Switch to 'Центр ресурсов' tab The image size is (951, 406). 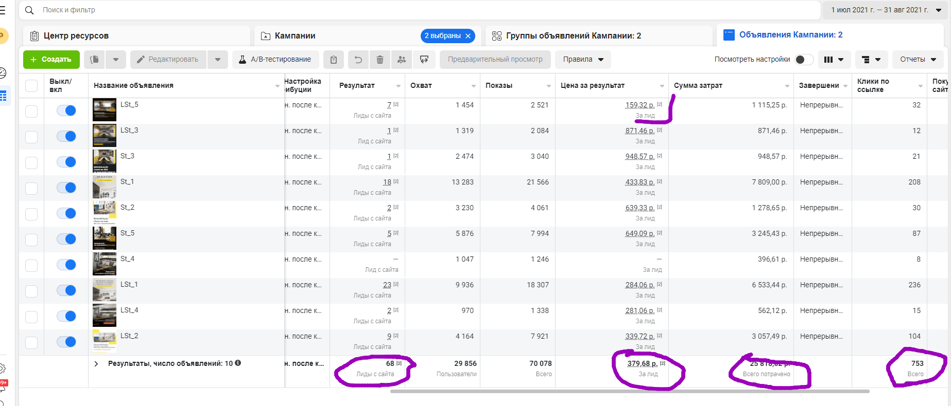click(136, 36)
